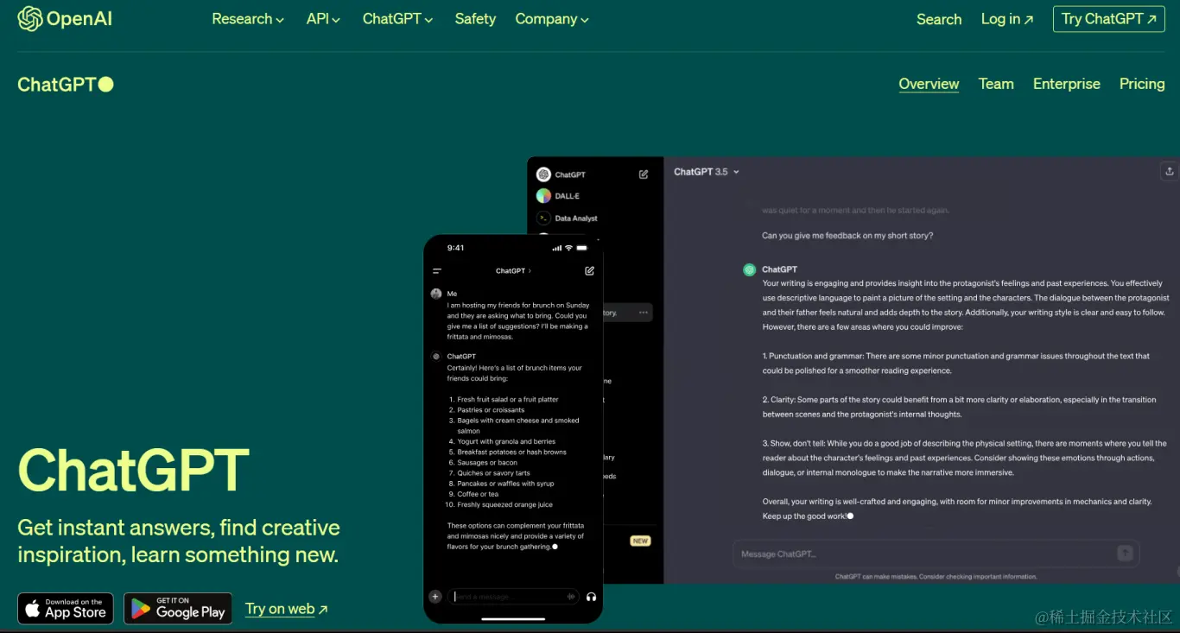Click the plus icon in phone mockup
Image resolution: width=1180 pixels, height=633 pixels.
pos(435,597)
